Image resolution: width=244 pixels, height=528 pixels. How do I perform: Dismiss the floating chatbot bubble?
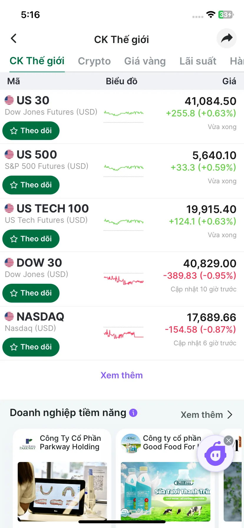[x=228, y=440]
